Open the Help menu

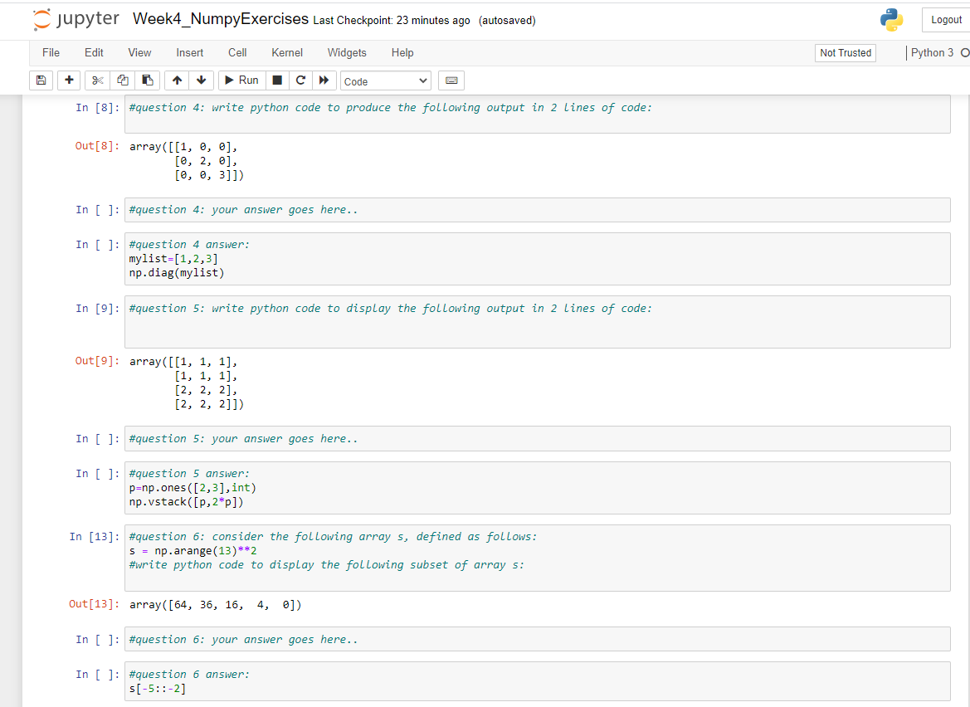point(402,52)
